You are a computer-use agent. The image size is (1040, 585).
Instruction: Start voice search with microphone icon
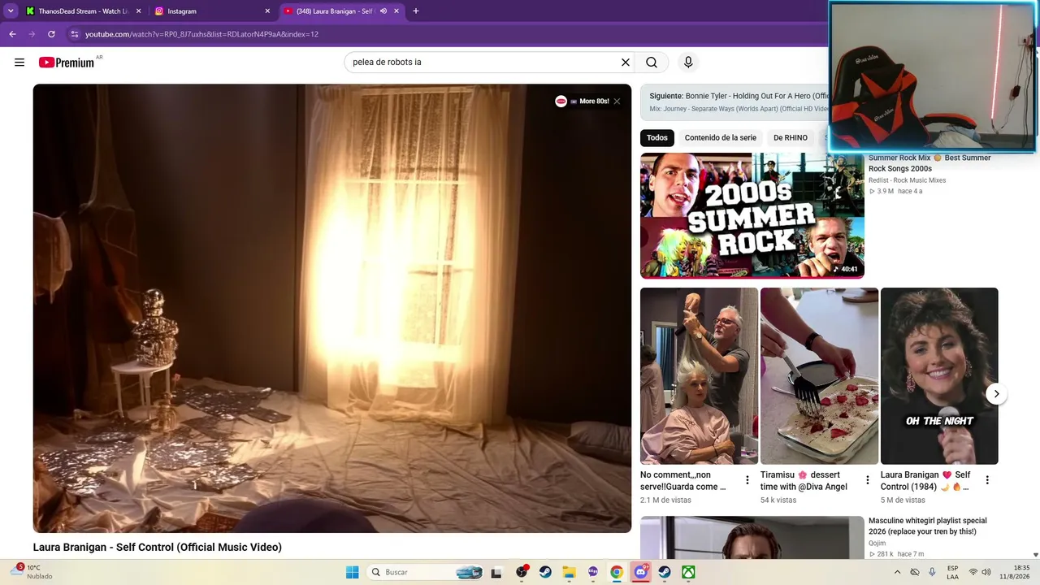pyautogui.click(x=688, y=63)
